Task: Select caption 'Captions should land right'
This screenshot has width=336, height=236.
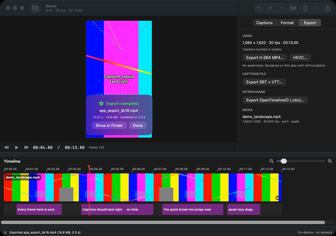Action: (x=103, y=209)
